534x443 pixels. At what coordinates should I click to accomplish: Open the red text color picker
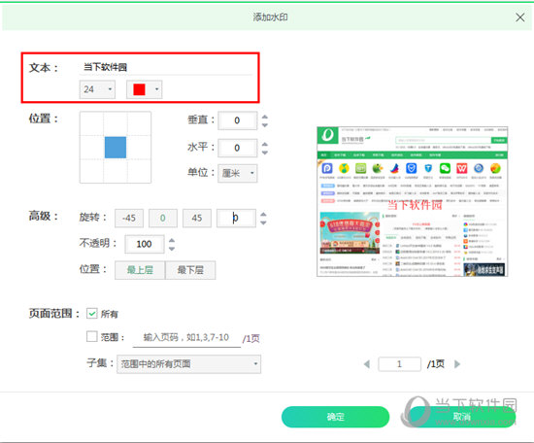(x=145, y=89)
